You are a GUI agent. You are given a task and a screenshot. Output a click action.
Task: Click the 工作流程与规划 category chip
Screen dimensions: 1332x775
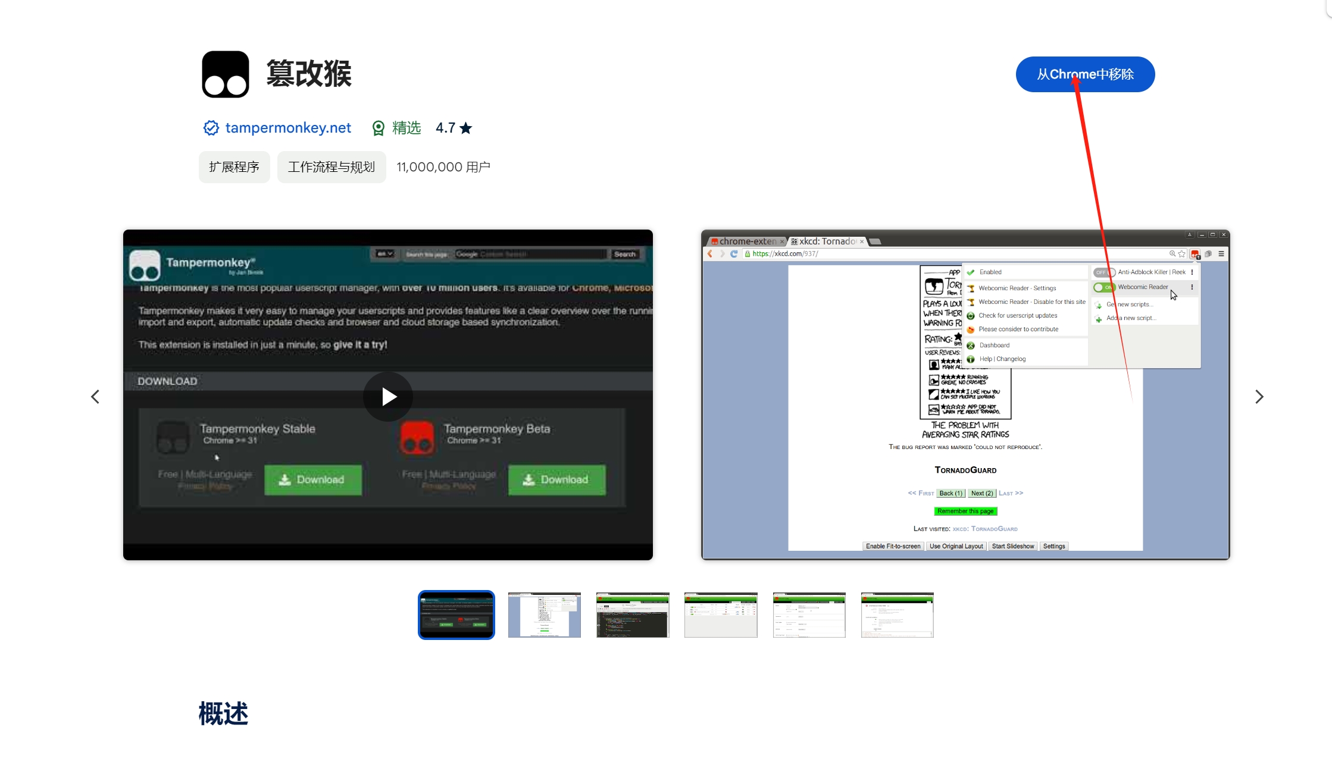pyautogui.click(x=332, y=167)
